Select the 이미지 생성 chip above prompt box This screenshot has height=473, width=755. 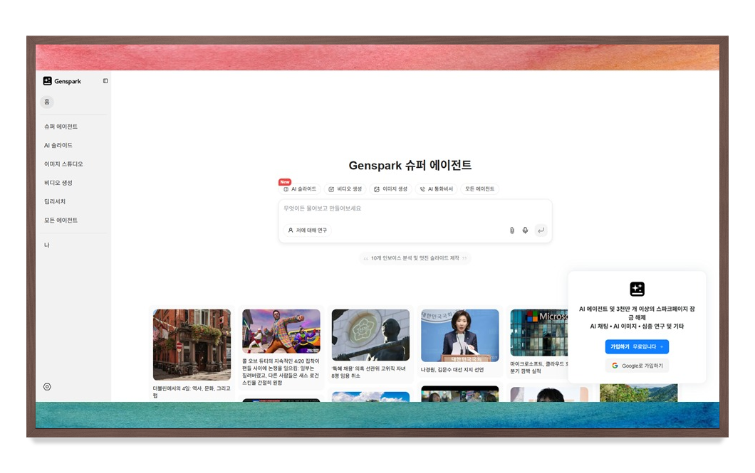point(390,189)
